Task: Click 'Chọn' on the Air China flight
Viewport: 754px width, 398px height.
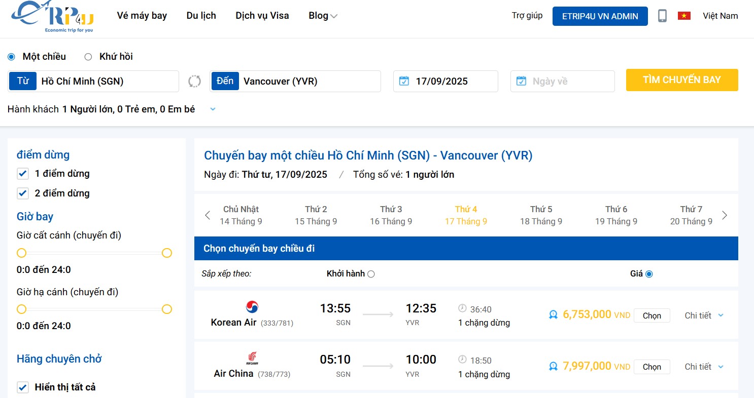Action: click(x=652, y=367)
